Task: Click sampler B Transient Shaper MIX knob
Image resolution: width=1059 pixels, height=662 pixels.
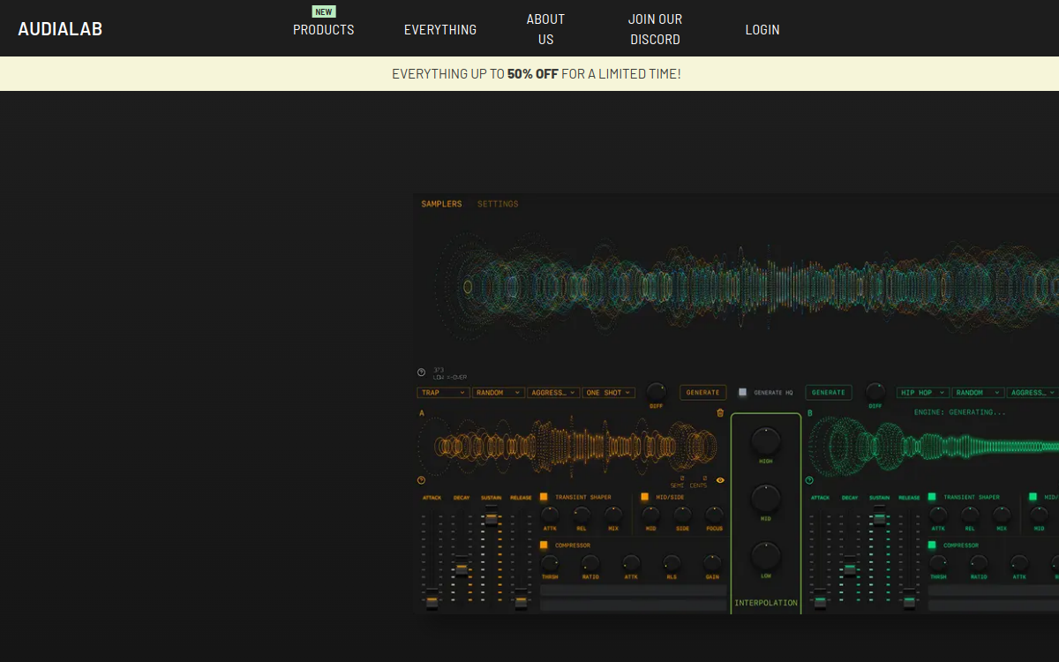Action: tap(1002, 514)
